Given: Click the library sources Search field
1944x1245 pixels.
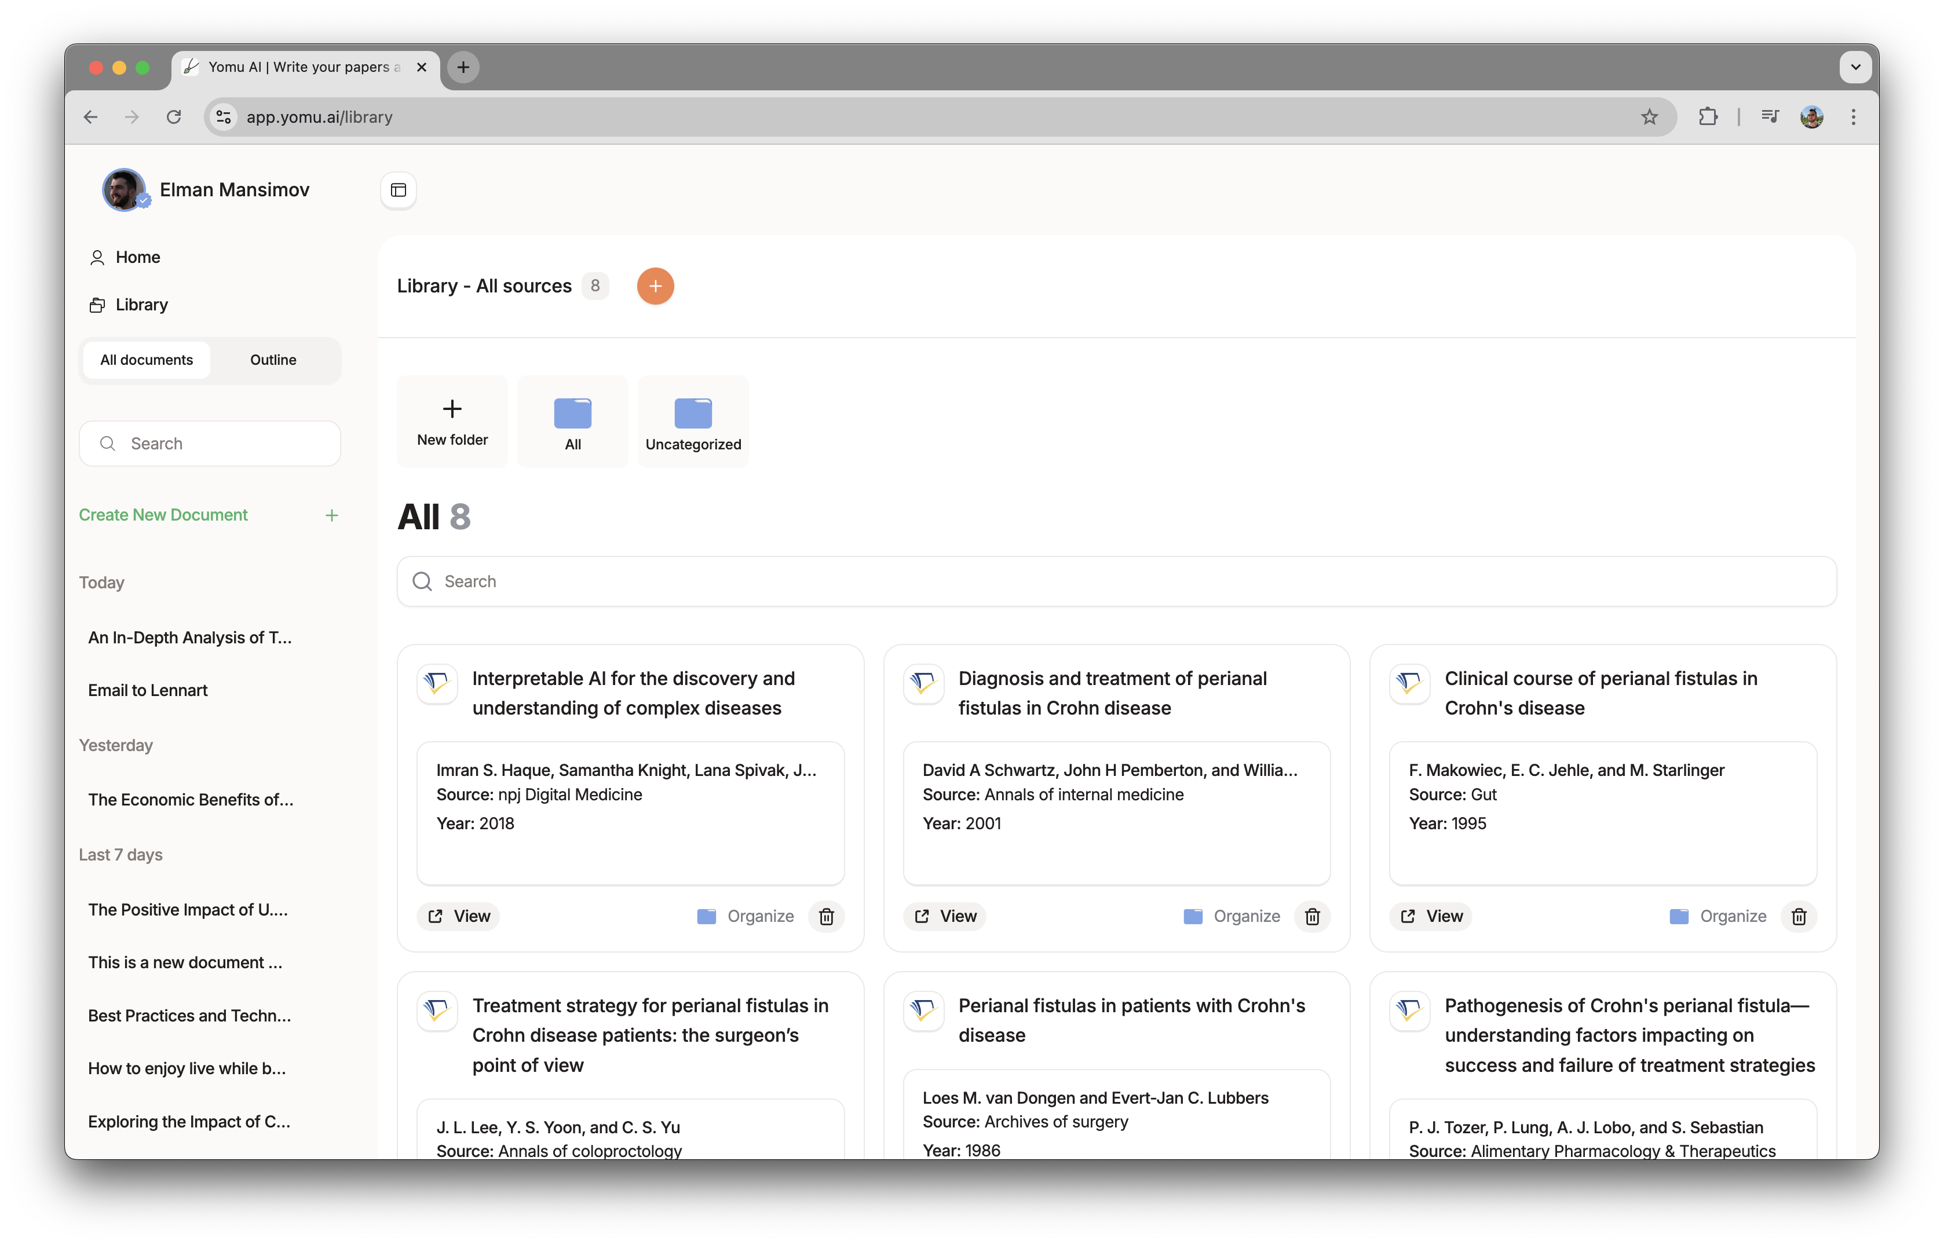Looking at the screenshot, I should [x=1116, y=581].
